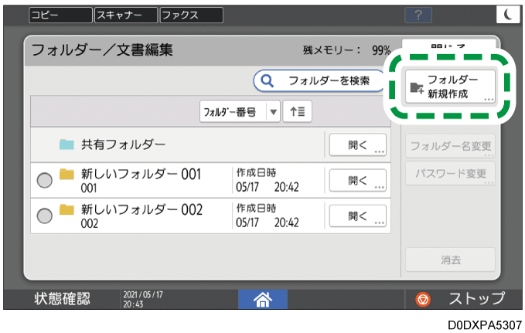Tap the パスワード変更 button
This screenshot has height=333, width=525.
coord(450,173)
